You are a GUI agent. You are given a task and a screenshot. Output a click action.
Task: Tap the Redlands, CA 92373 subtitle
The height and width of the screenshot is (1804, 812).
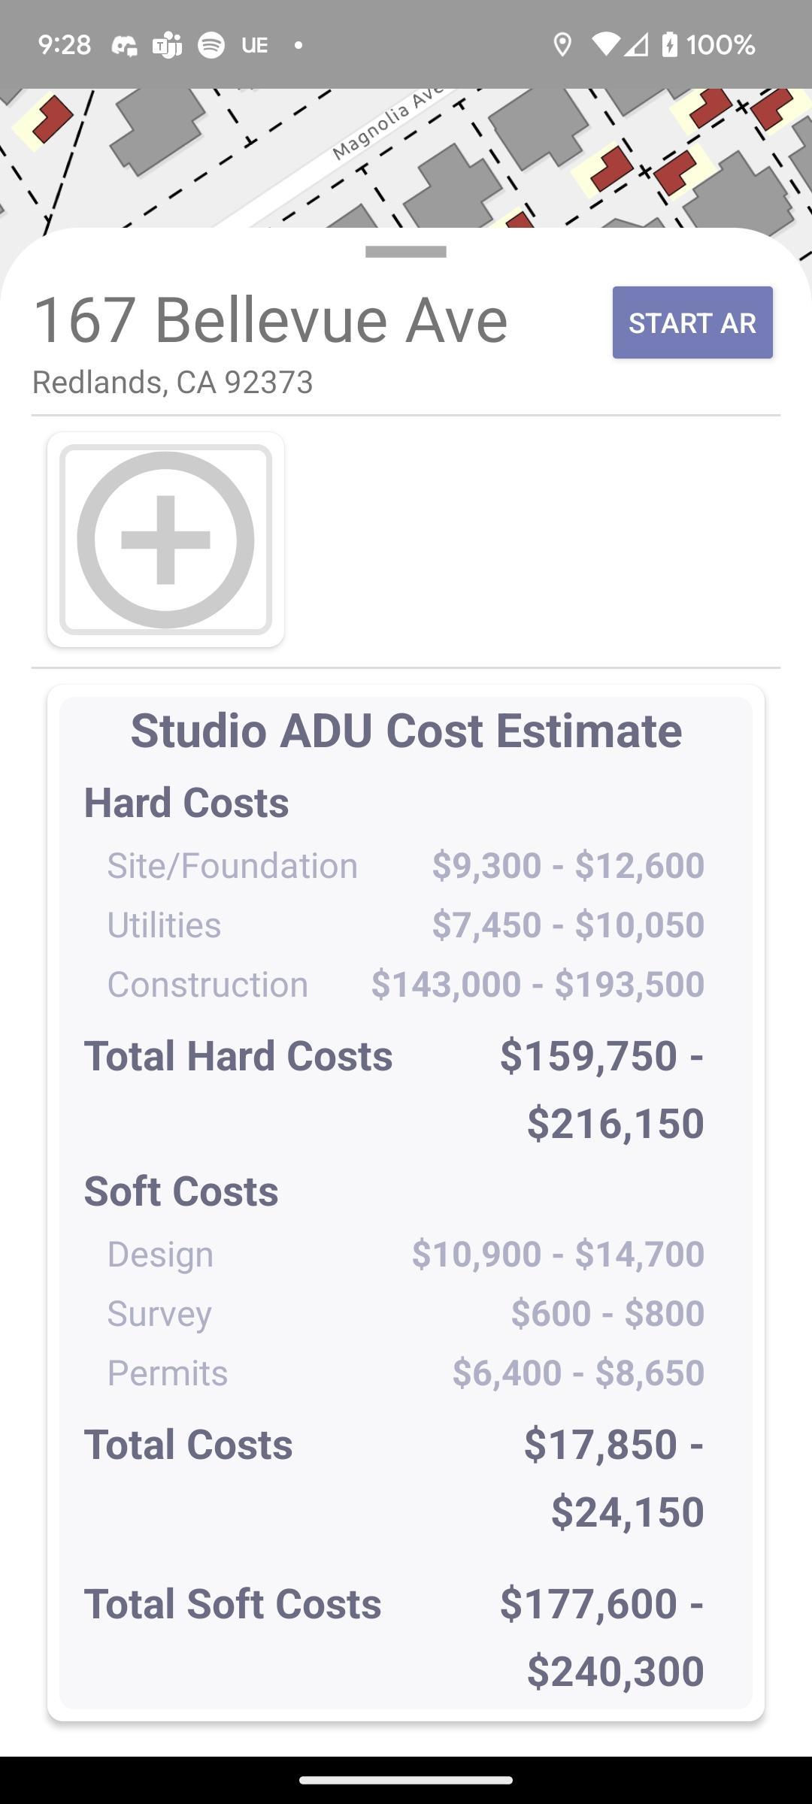click(x=172, y=383)
